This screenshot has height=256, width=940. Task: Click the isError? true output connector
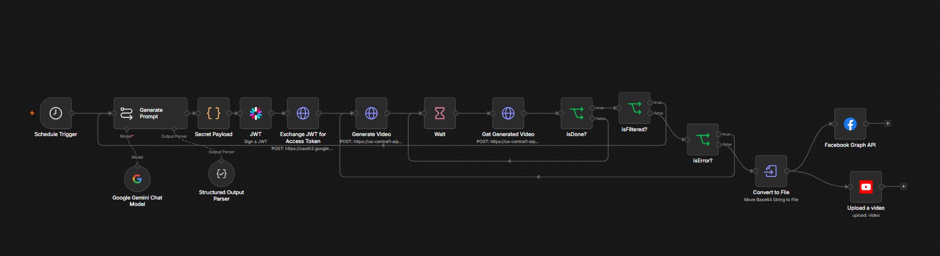tap(719, 134)
